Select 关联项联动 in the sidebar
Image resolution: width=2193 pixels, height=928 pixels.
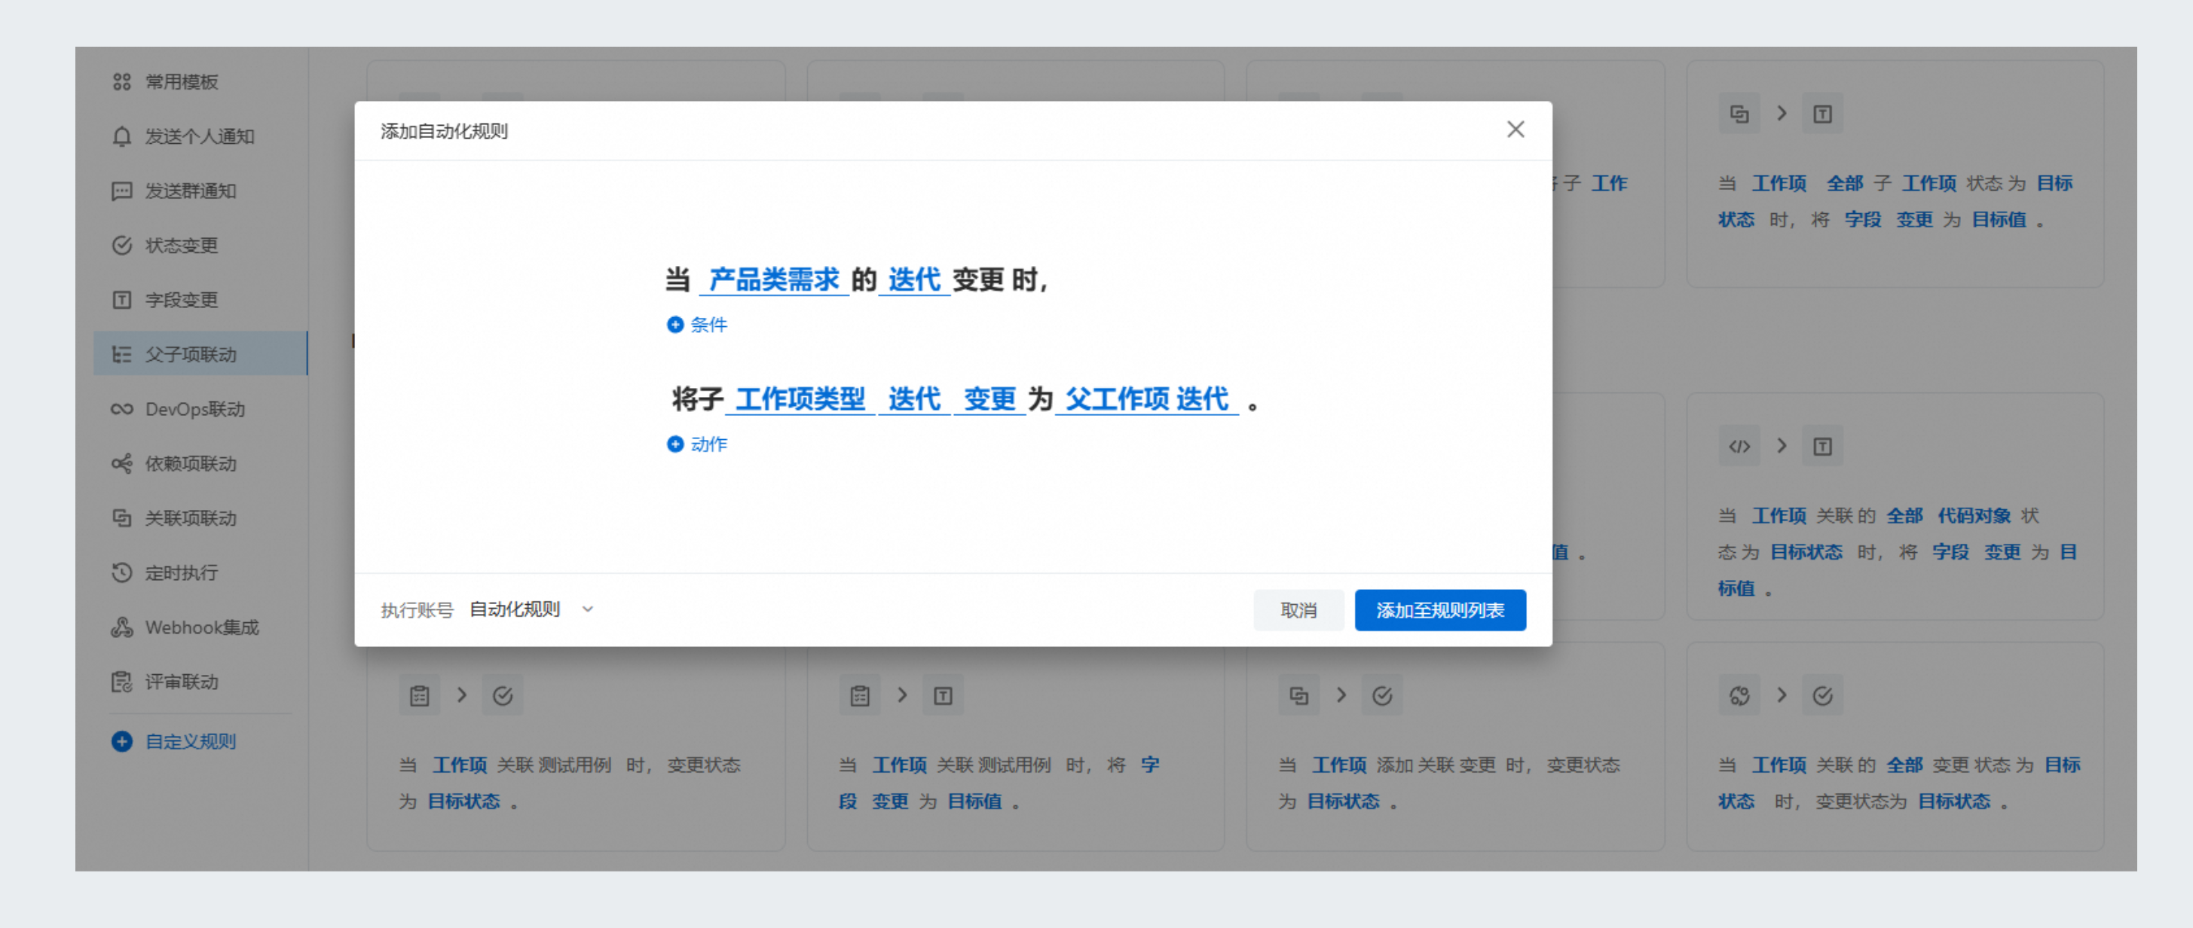[x=200, y=518]
